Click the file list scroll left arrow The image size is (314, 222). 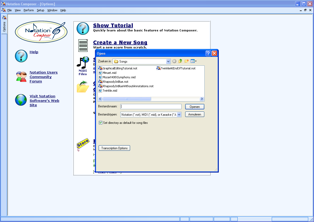[100, 99]
